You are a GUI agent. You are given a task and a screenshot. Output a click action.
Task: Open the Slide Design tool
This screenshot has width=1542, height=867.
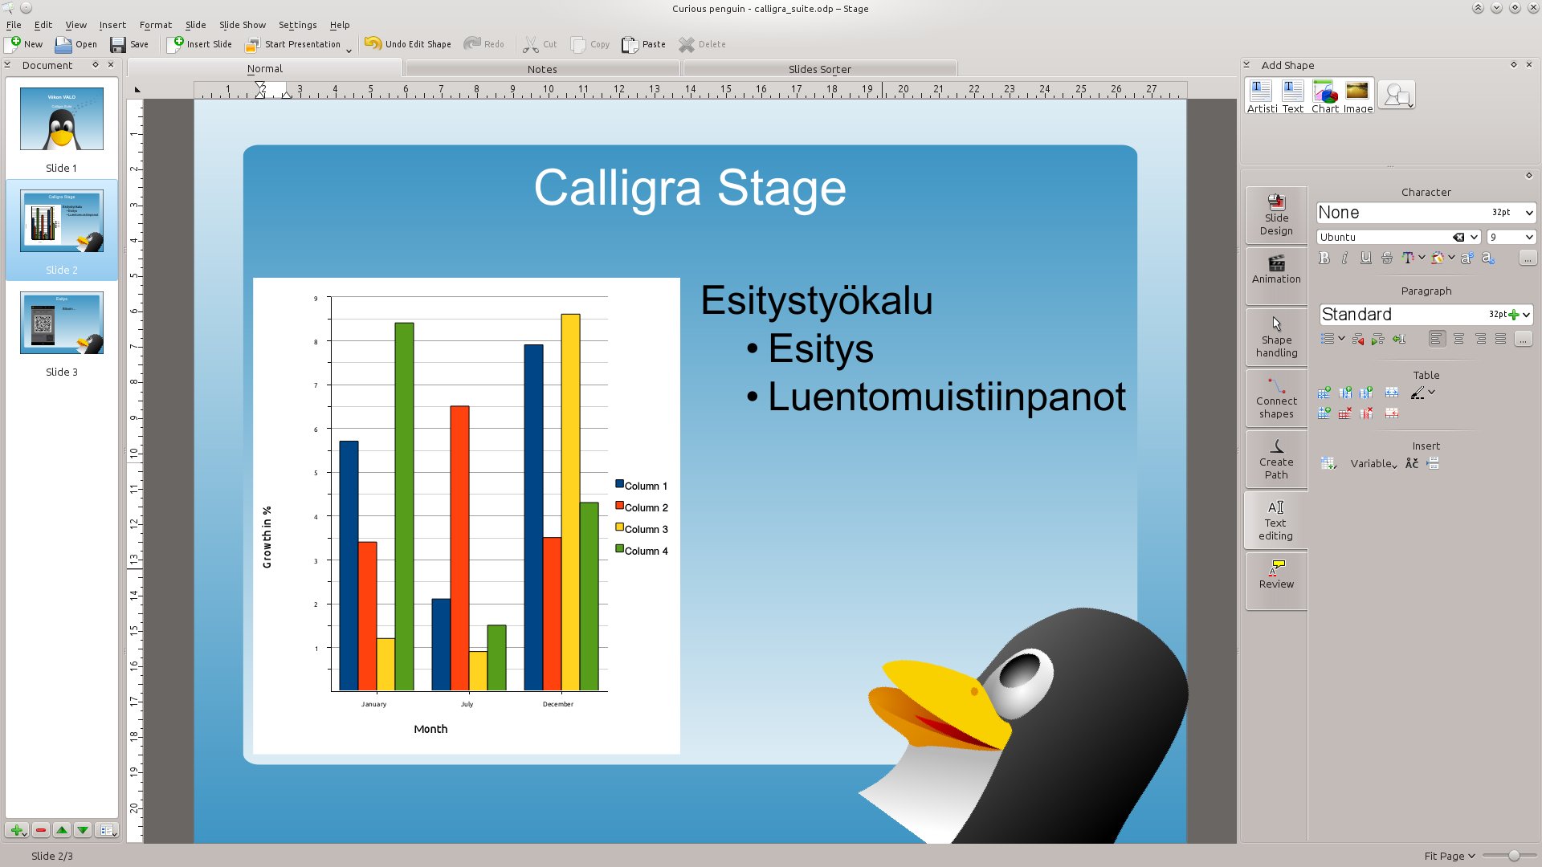(x=1276, y=215)
